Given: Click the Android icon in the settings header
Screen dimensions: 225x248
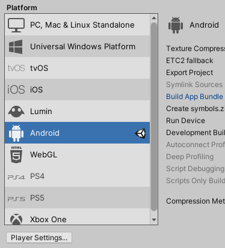Looking at the screenshot, I should pos(176,25).
